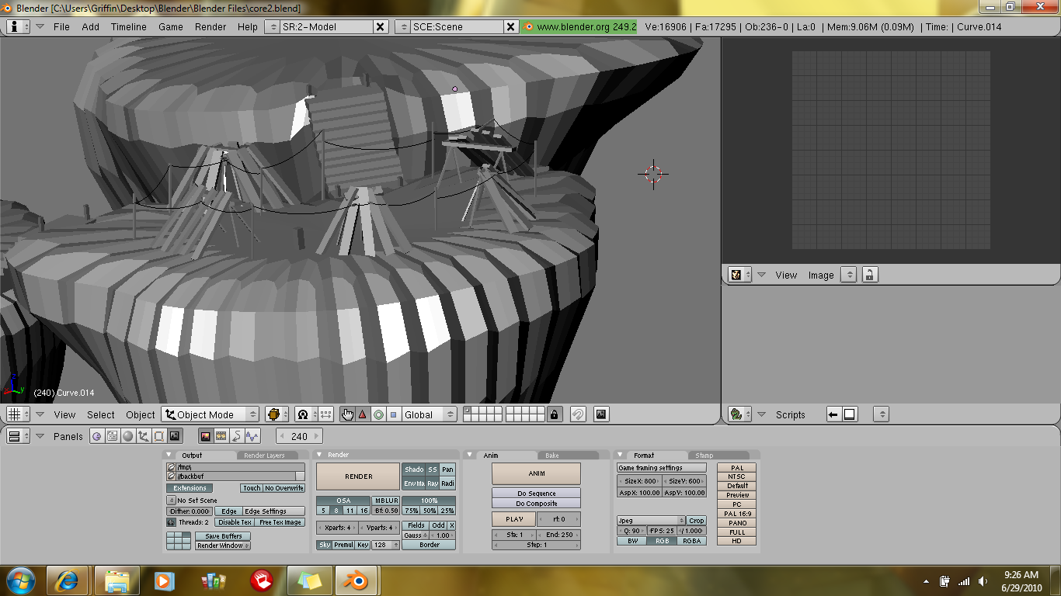Open the Select menu in 3D view
1061x596 pixels.
pos(101,414)
